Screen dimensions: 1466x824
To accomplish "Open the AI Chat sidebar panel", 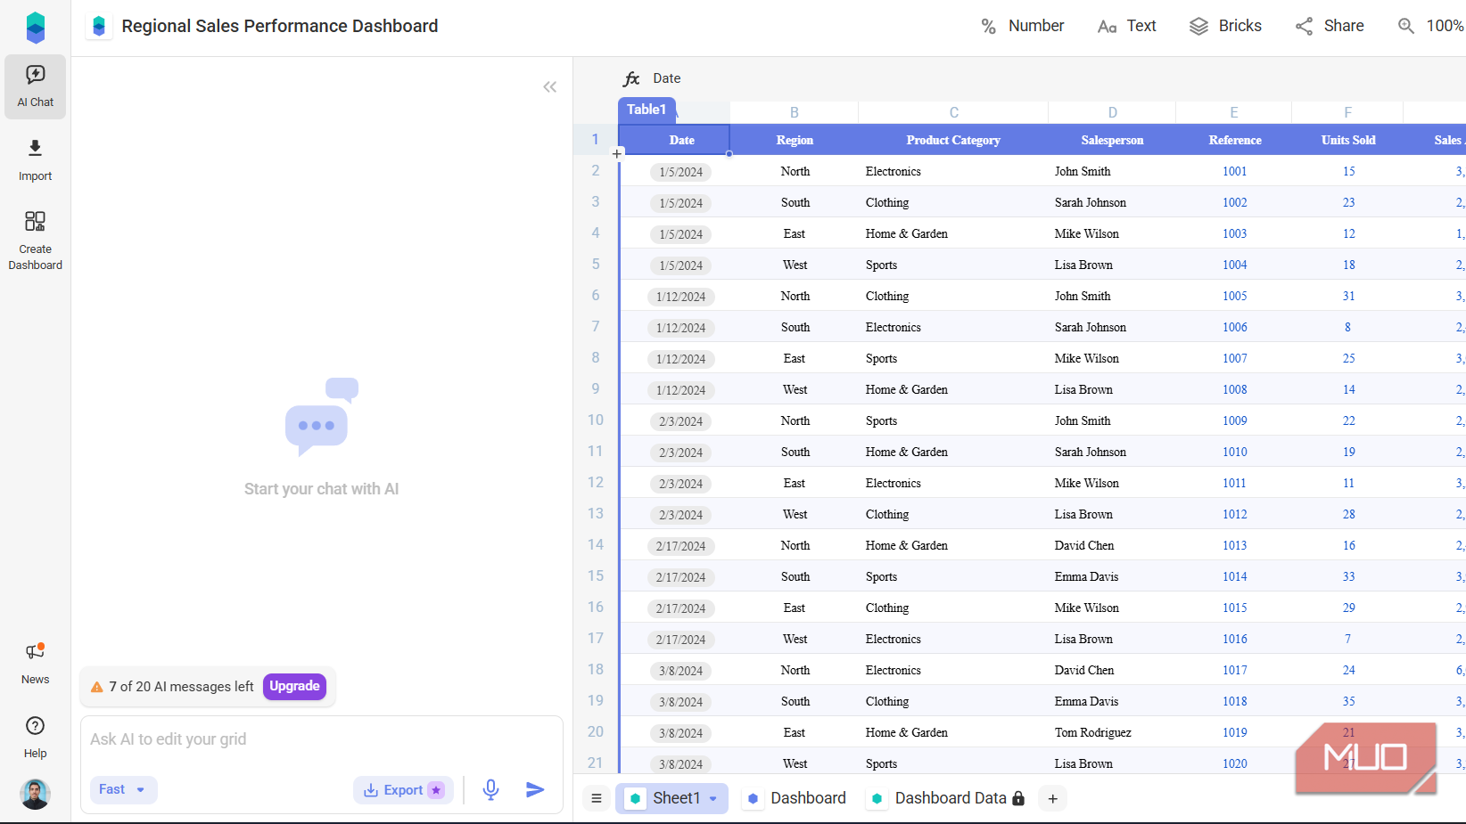I will [x=36, y=86].
